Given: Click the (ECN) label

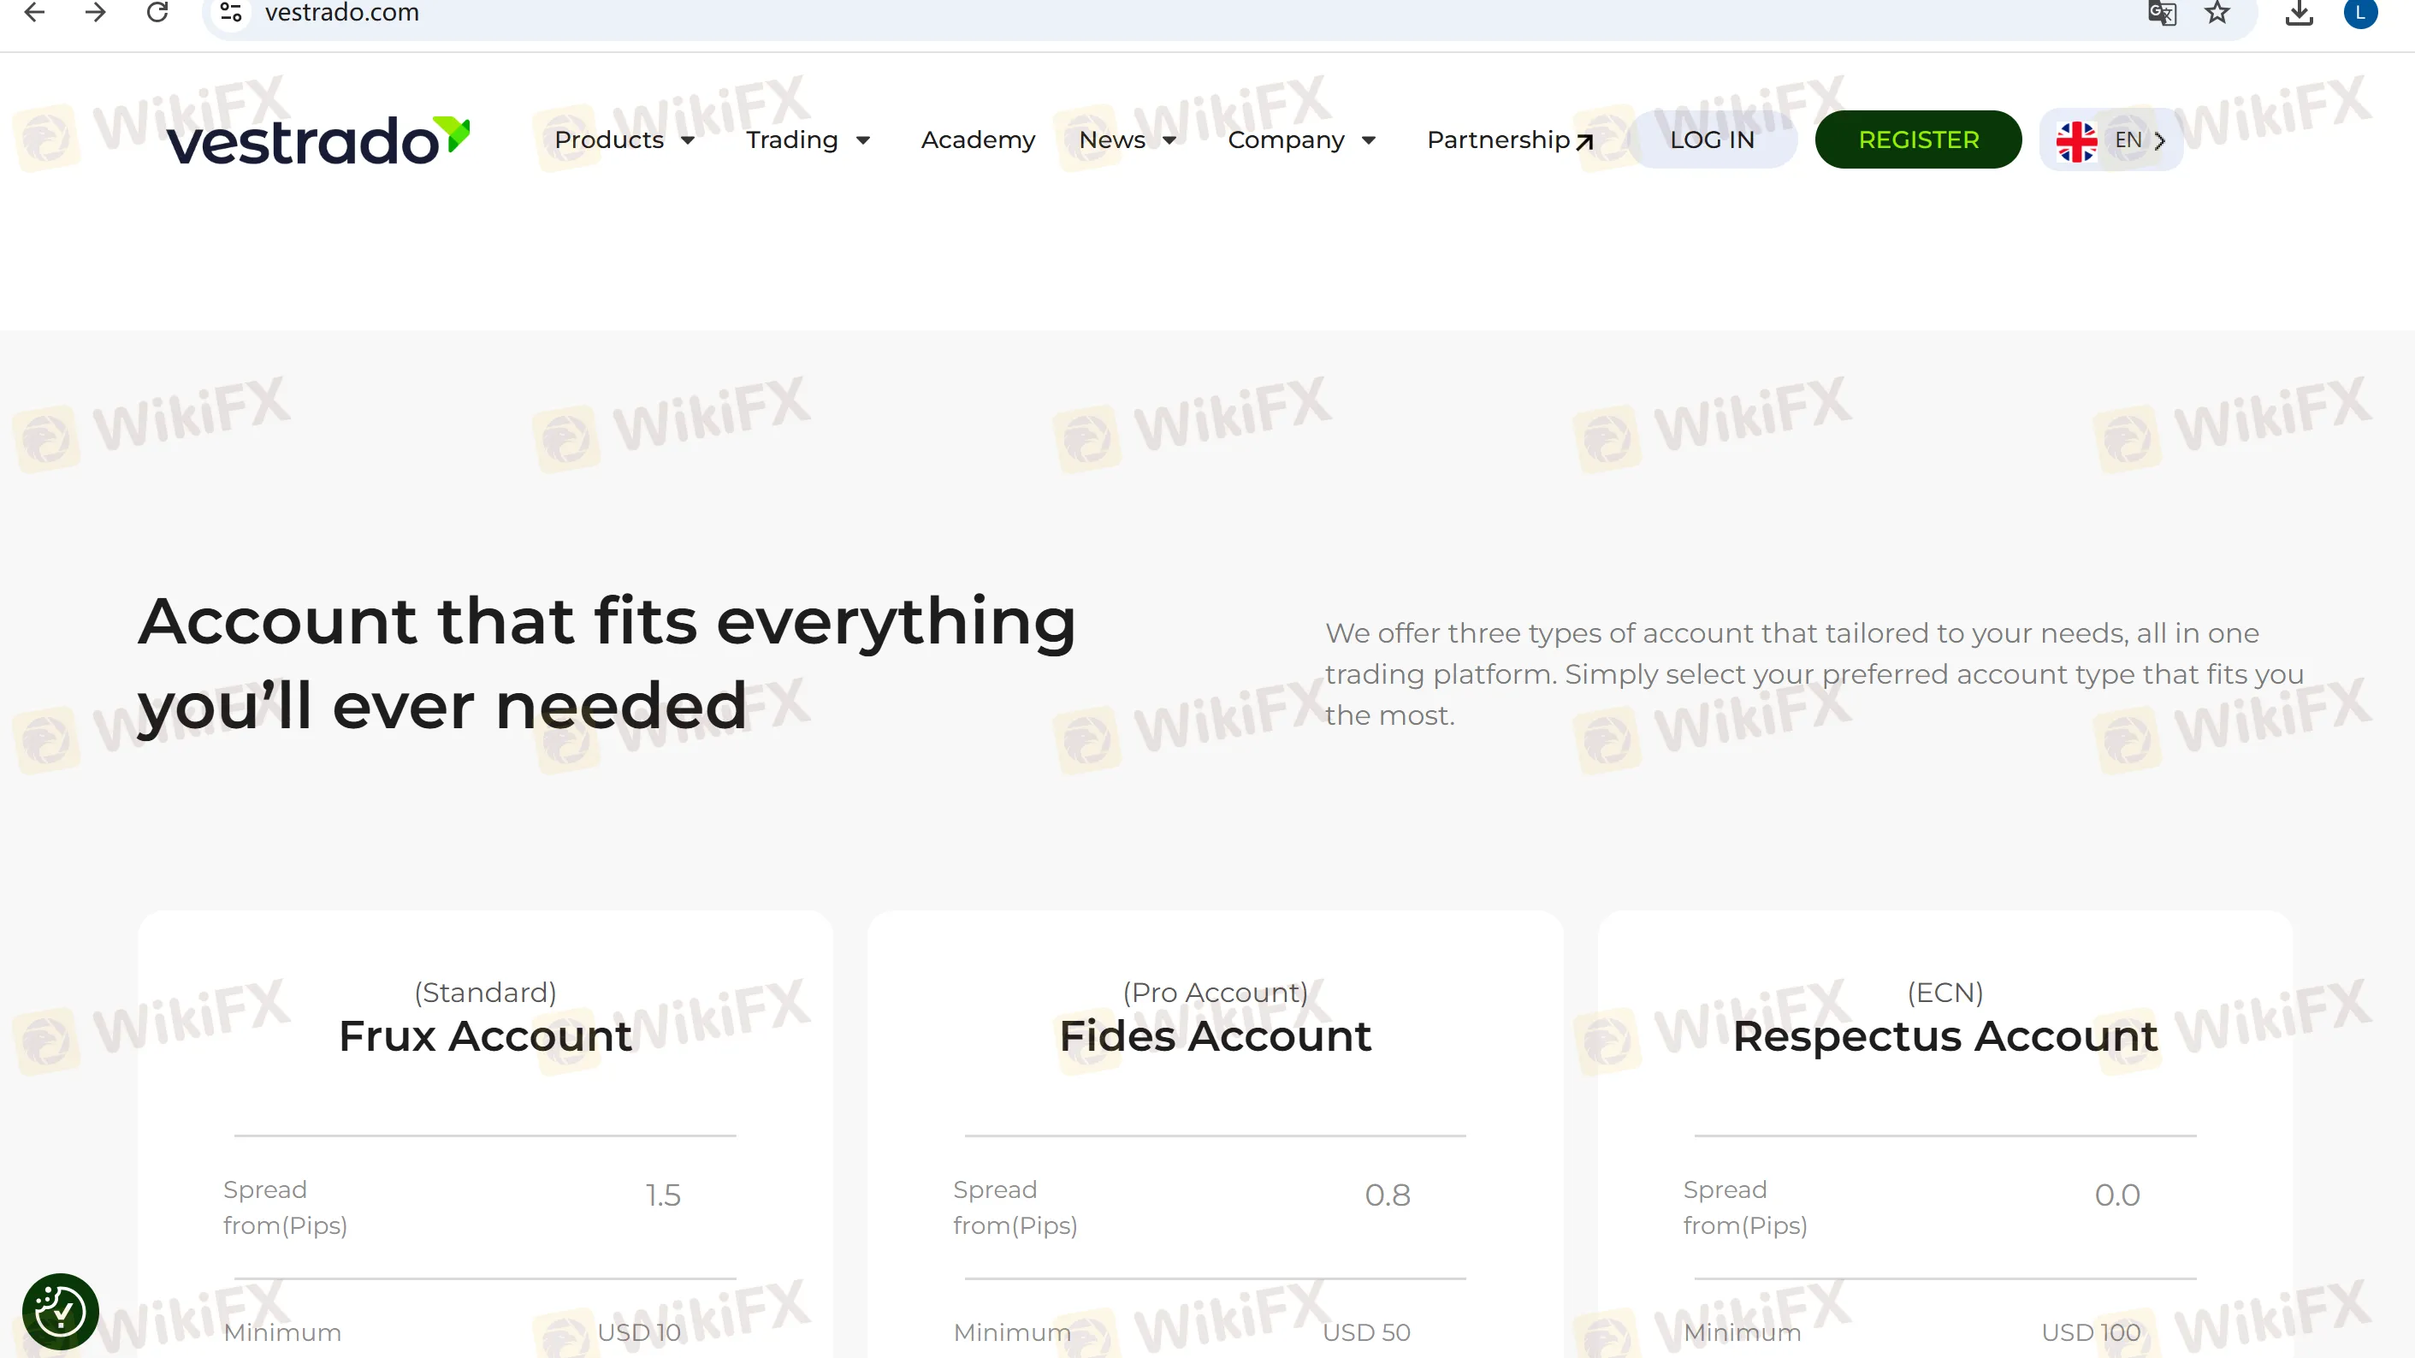Looking at the screenshot, I should [1945, 993].
